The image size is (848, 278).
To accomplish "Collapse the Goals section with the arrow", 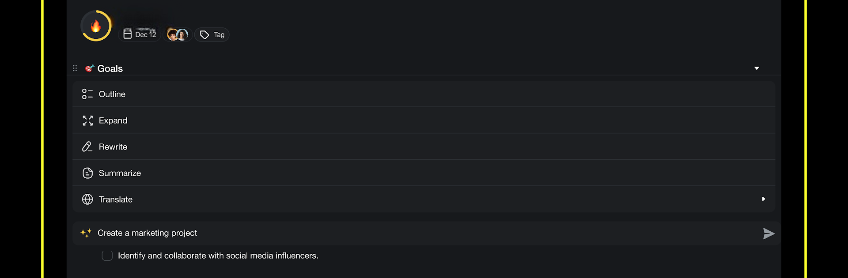I will pos(757,68).
